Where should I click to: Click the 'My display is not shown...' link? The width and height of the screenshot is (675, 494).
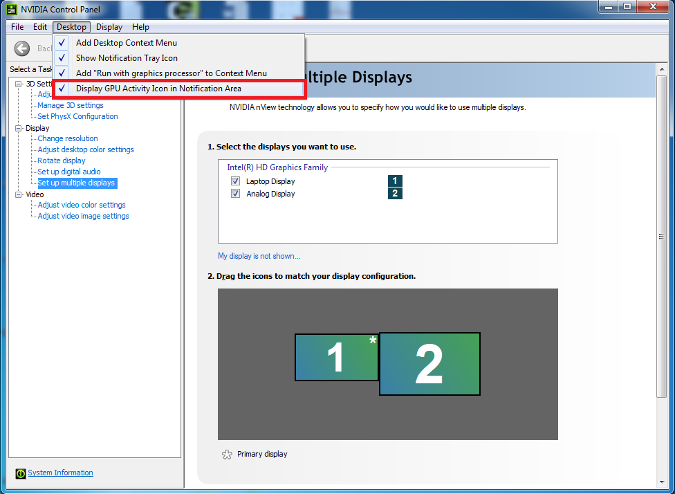coord(259,256)
